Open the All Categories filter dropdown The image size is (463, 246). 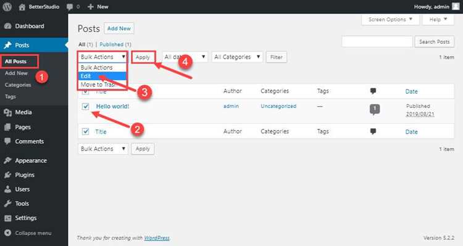pyautogui.click(x=237, y=57)
